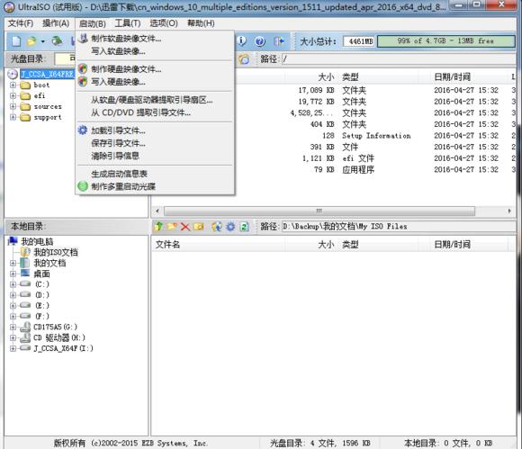Expand the support folder node
Screen dimensions: 522x449
(13, 117)
